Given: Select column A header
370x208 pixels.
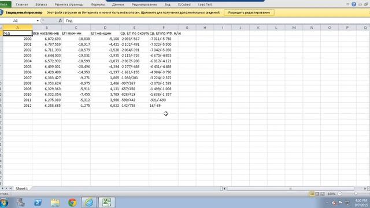Looking at the screenshot, I should pyautogui.click(x=17, y=28).
